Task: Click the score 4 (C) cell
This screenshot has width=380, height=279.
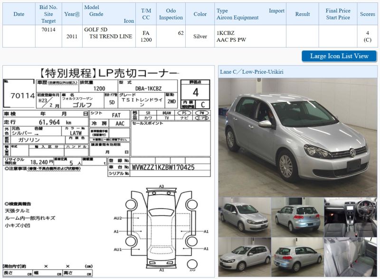Action: [367, 36]
